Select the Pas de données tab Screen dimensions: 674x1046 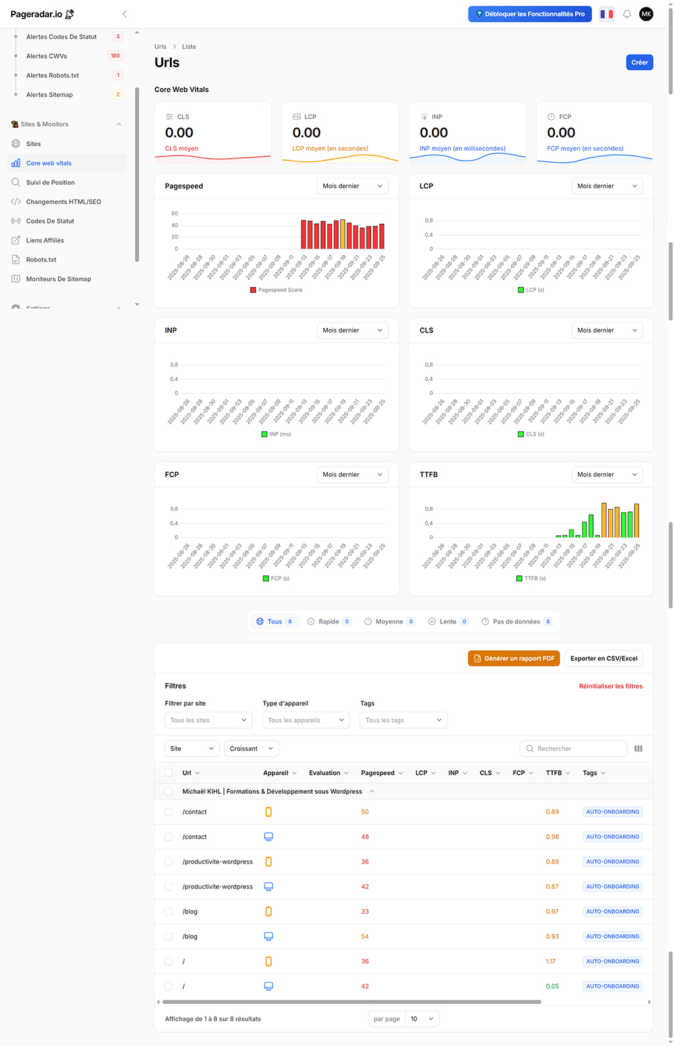[x=516, y=621]
